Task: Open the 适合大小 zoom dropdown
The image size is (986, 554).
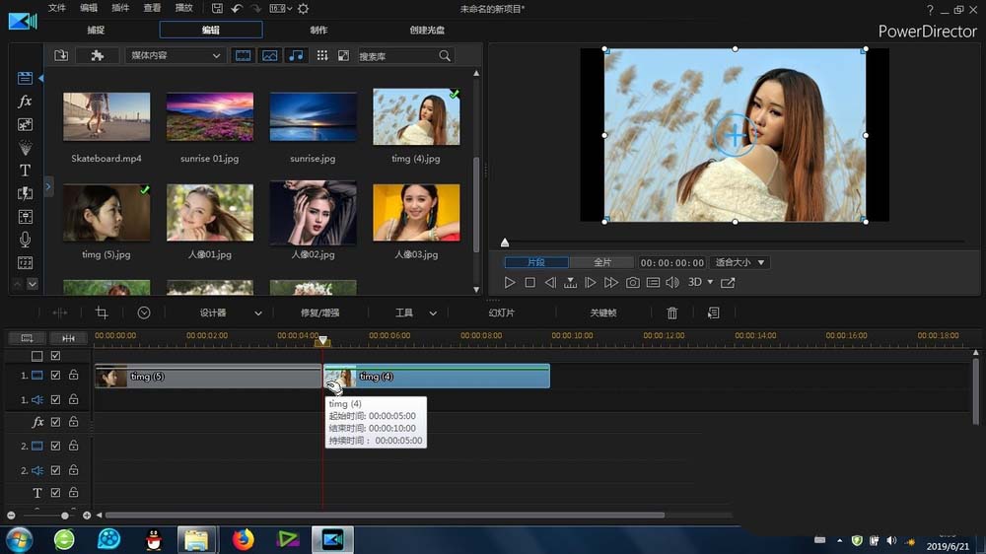Action: pyautogui.click(x=740, y=263)
